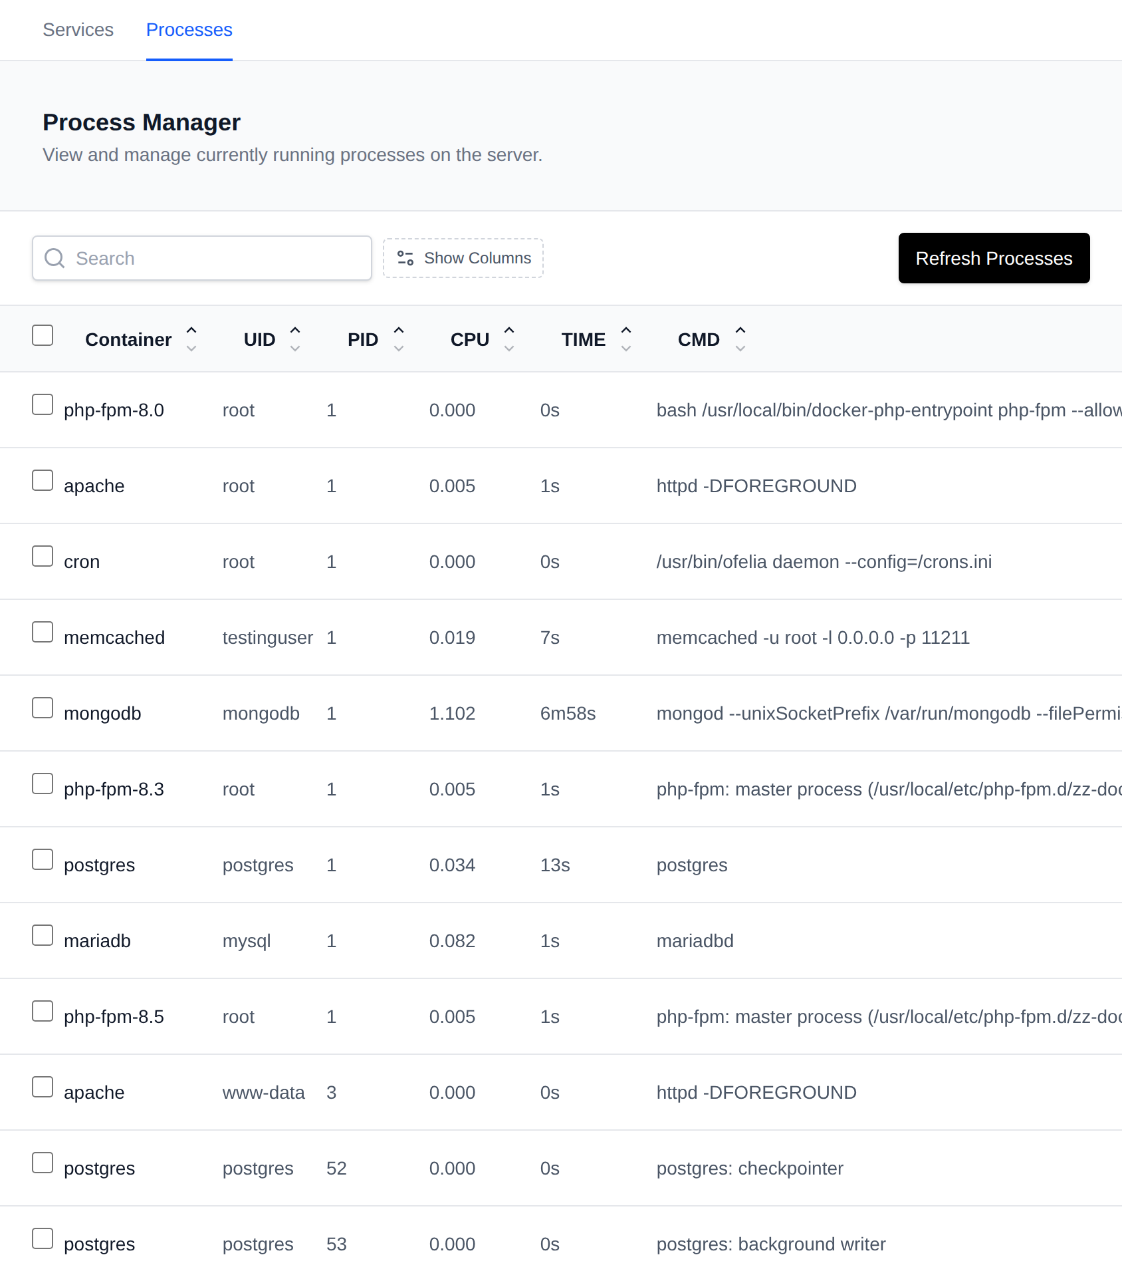Check the memcached row checkbox
The height and width of the screenshot is (1281, 1122).
pos(43,632)
